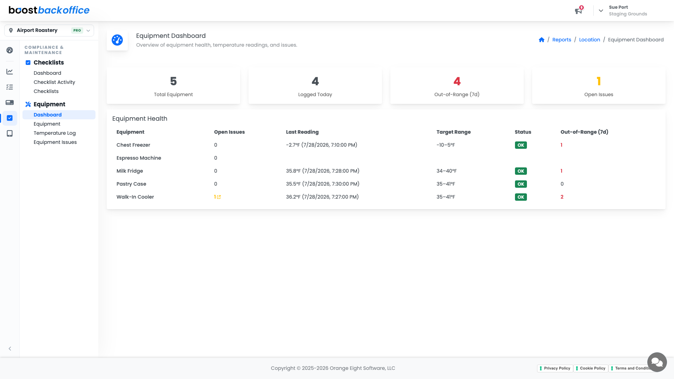Click the Milk Fridge 35.8°F last reading
The width and height of the screenshot is (674, 379).
click(323, 171)
